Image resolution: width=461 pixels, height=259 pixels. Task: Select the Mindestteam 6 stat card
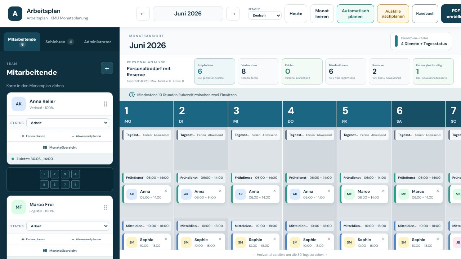(346, 72)
